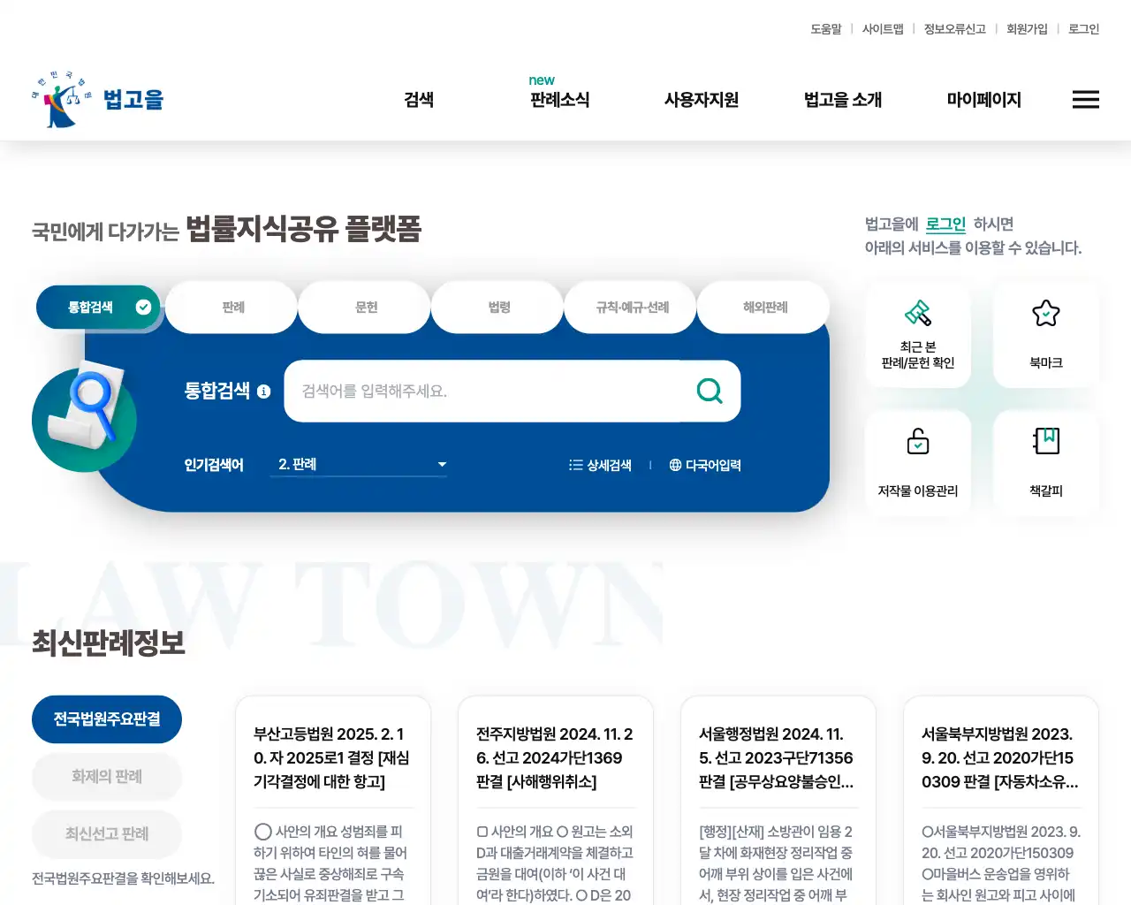Select the 규칙·예규·선례 search tab

click(632, 308)
